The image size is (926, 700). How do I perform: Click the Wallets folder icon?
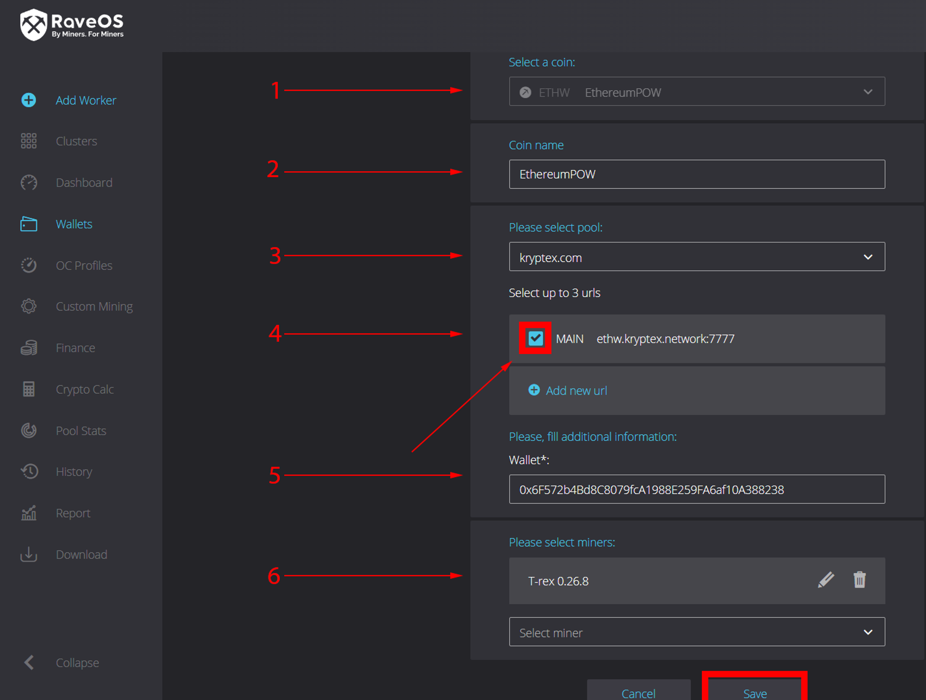click(x=29, y=224)
